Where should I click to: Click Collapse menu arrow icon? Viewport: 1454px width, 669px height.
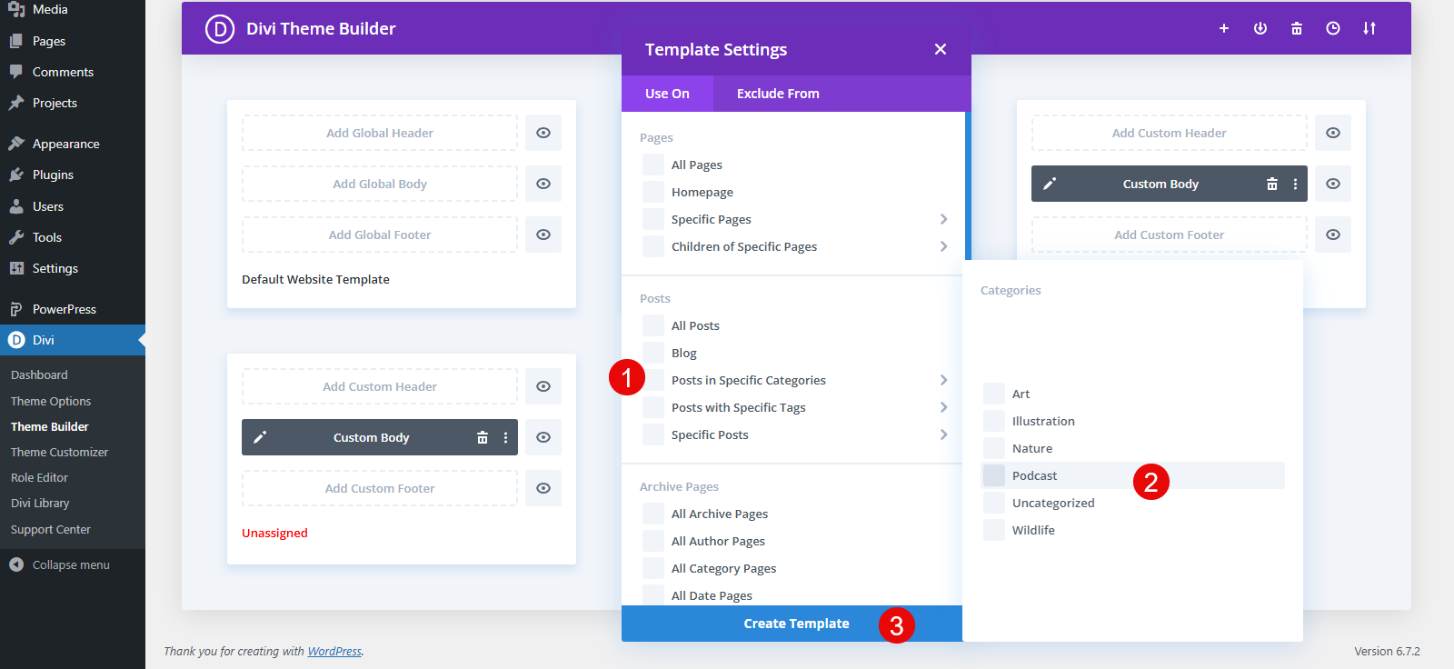16,564
